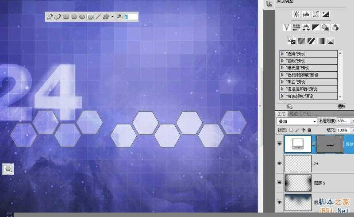Screen dimensions: 354x217
Task: Add a Posterize adjustment
Action: click(301, 41)
